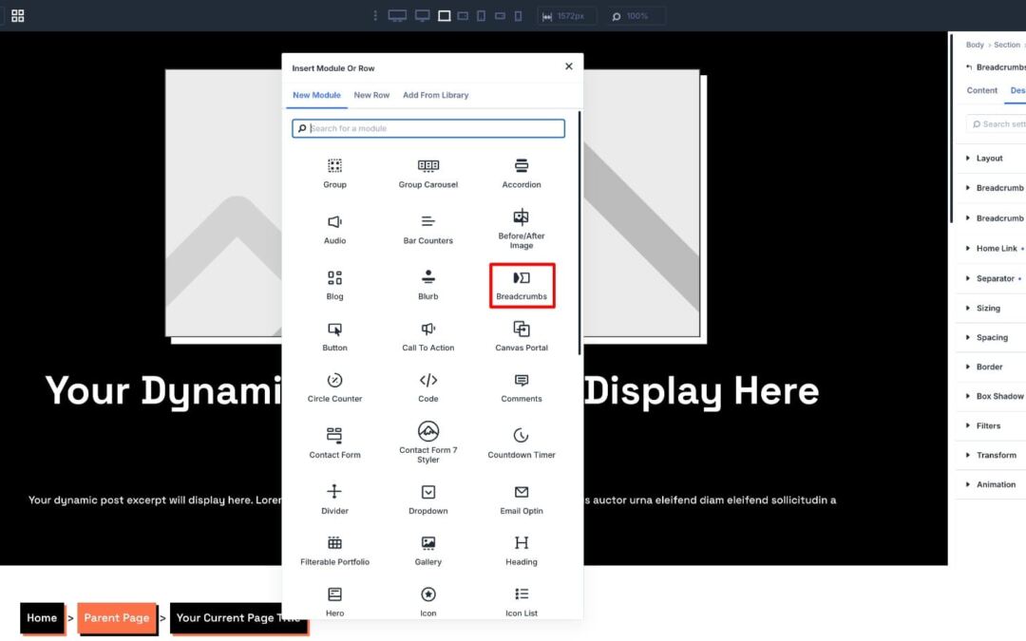This screenshot has height=641, width=1026.
Task: Select the active tablet landscape view icon
Action: click(445, 16)
